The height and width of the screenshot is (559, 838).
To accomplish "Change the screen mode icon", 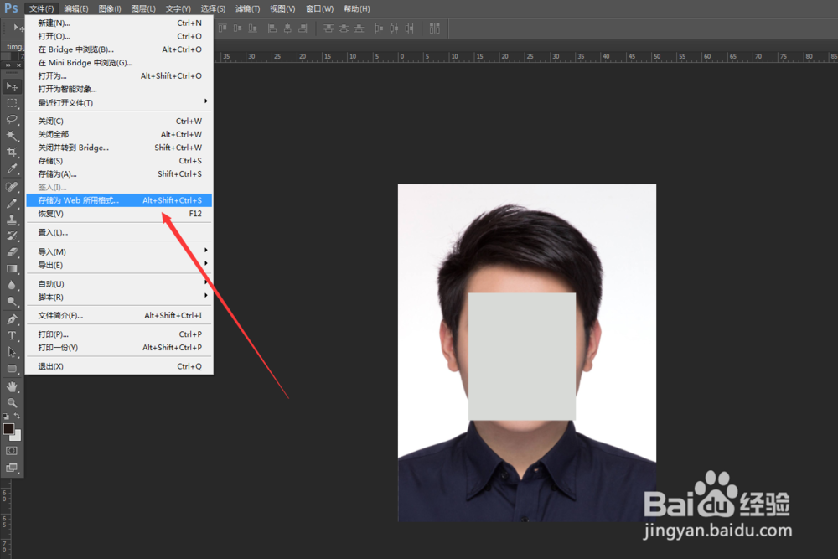I will point(12,468).
